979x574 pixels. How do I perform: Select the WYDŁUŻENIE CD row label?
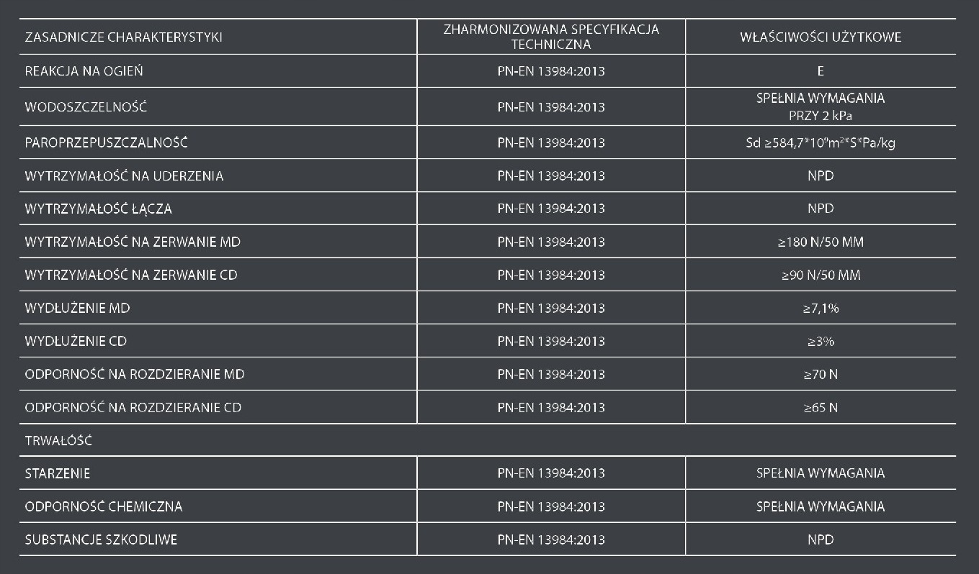click(76, 341)
